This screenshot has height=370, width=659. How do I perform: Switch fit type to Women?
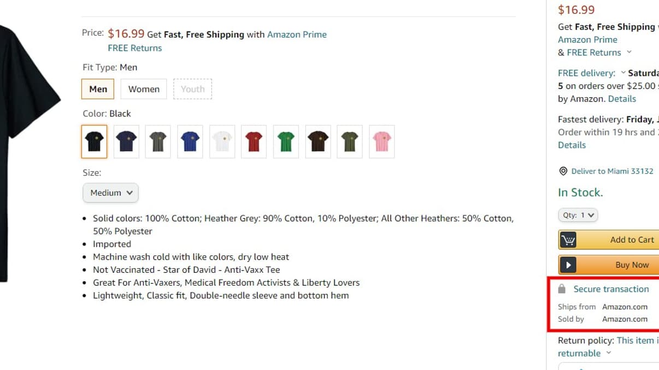(x=144, y=89)
